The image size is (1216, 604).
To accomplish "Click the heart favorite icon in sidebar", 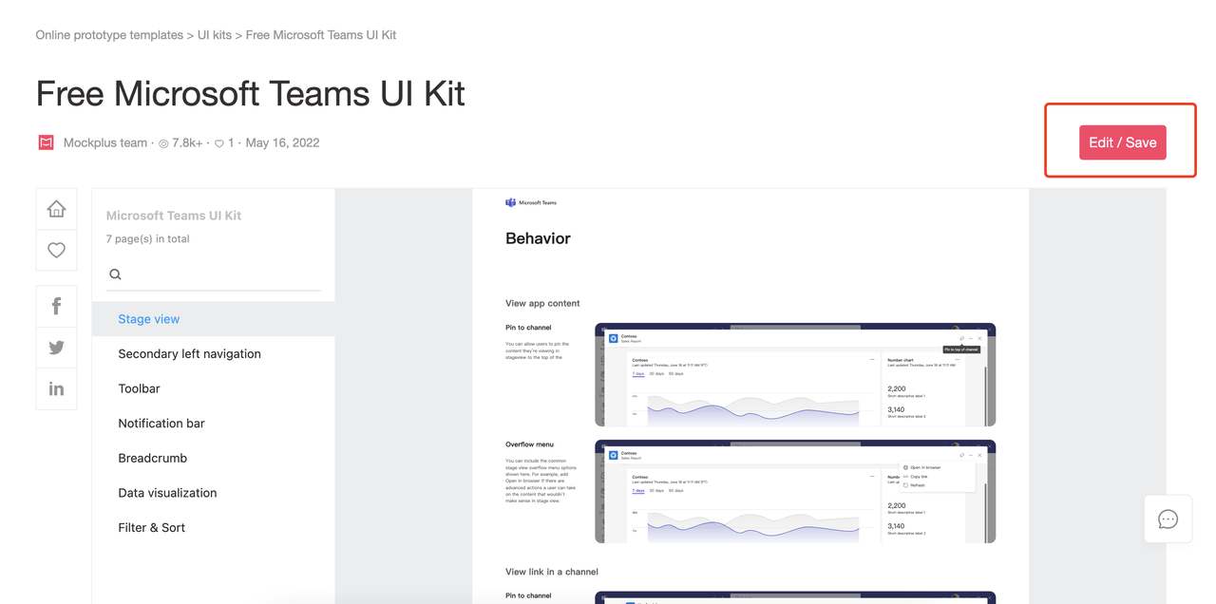I will click(x=56, y=250).
